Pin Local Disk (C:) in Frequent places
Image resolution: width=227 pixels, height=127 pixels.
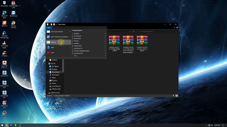coord(105,48)
